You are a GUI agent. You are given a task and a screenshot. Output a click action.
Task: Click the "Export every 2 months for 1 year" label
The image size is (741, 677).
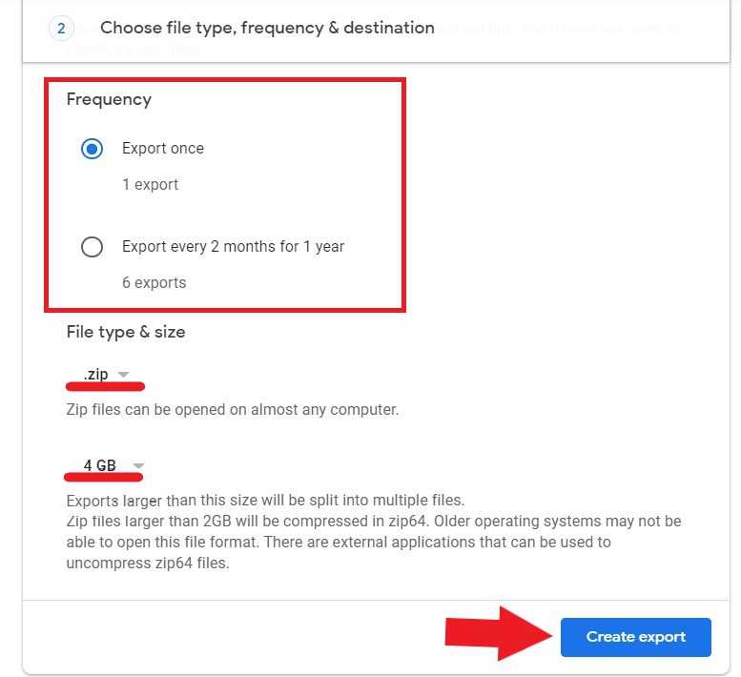point(233,247)
